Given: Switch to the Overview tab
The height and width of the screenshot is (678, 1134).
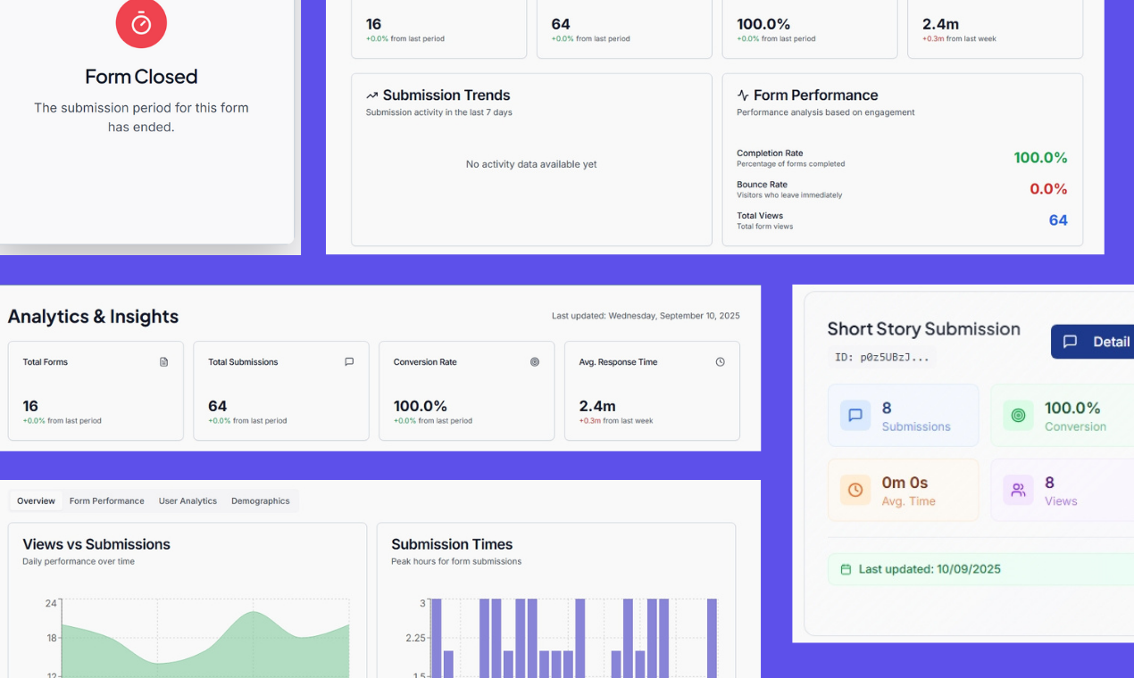Looking at the screenshot, I should tap(37, 501).
